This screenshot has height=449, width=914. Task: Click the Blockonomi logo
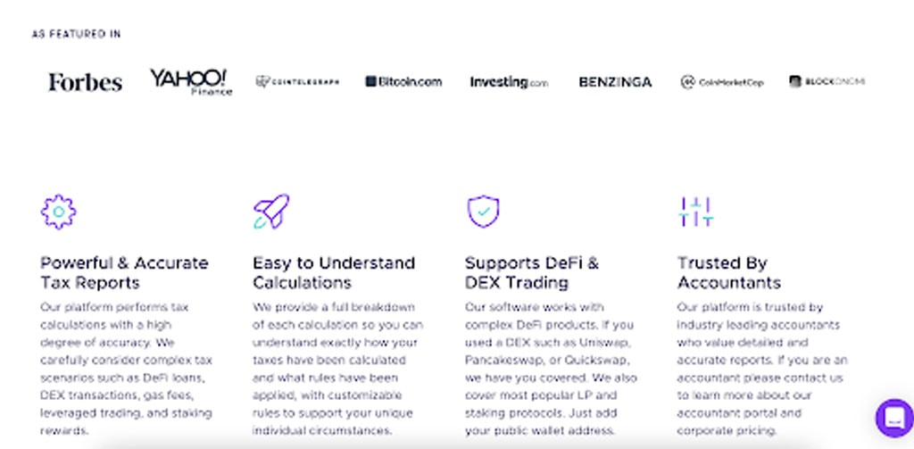827,81
